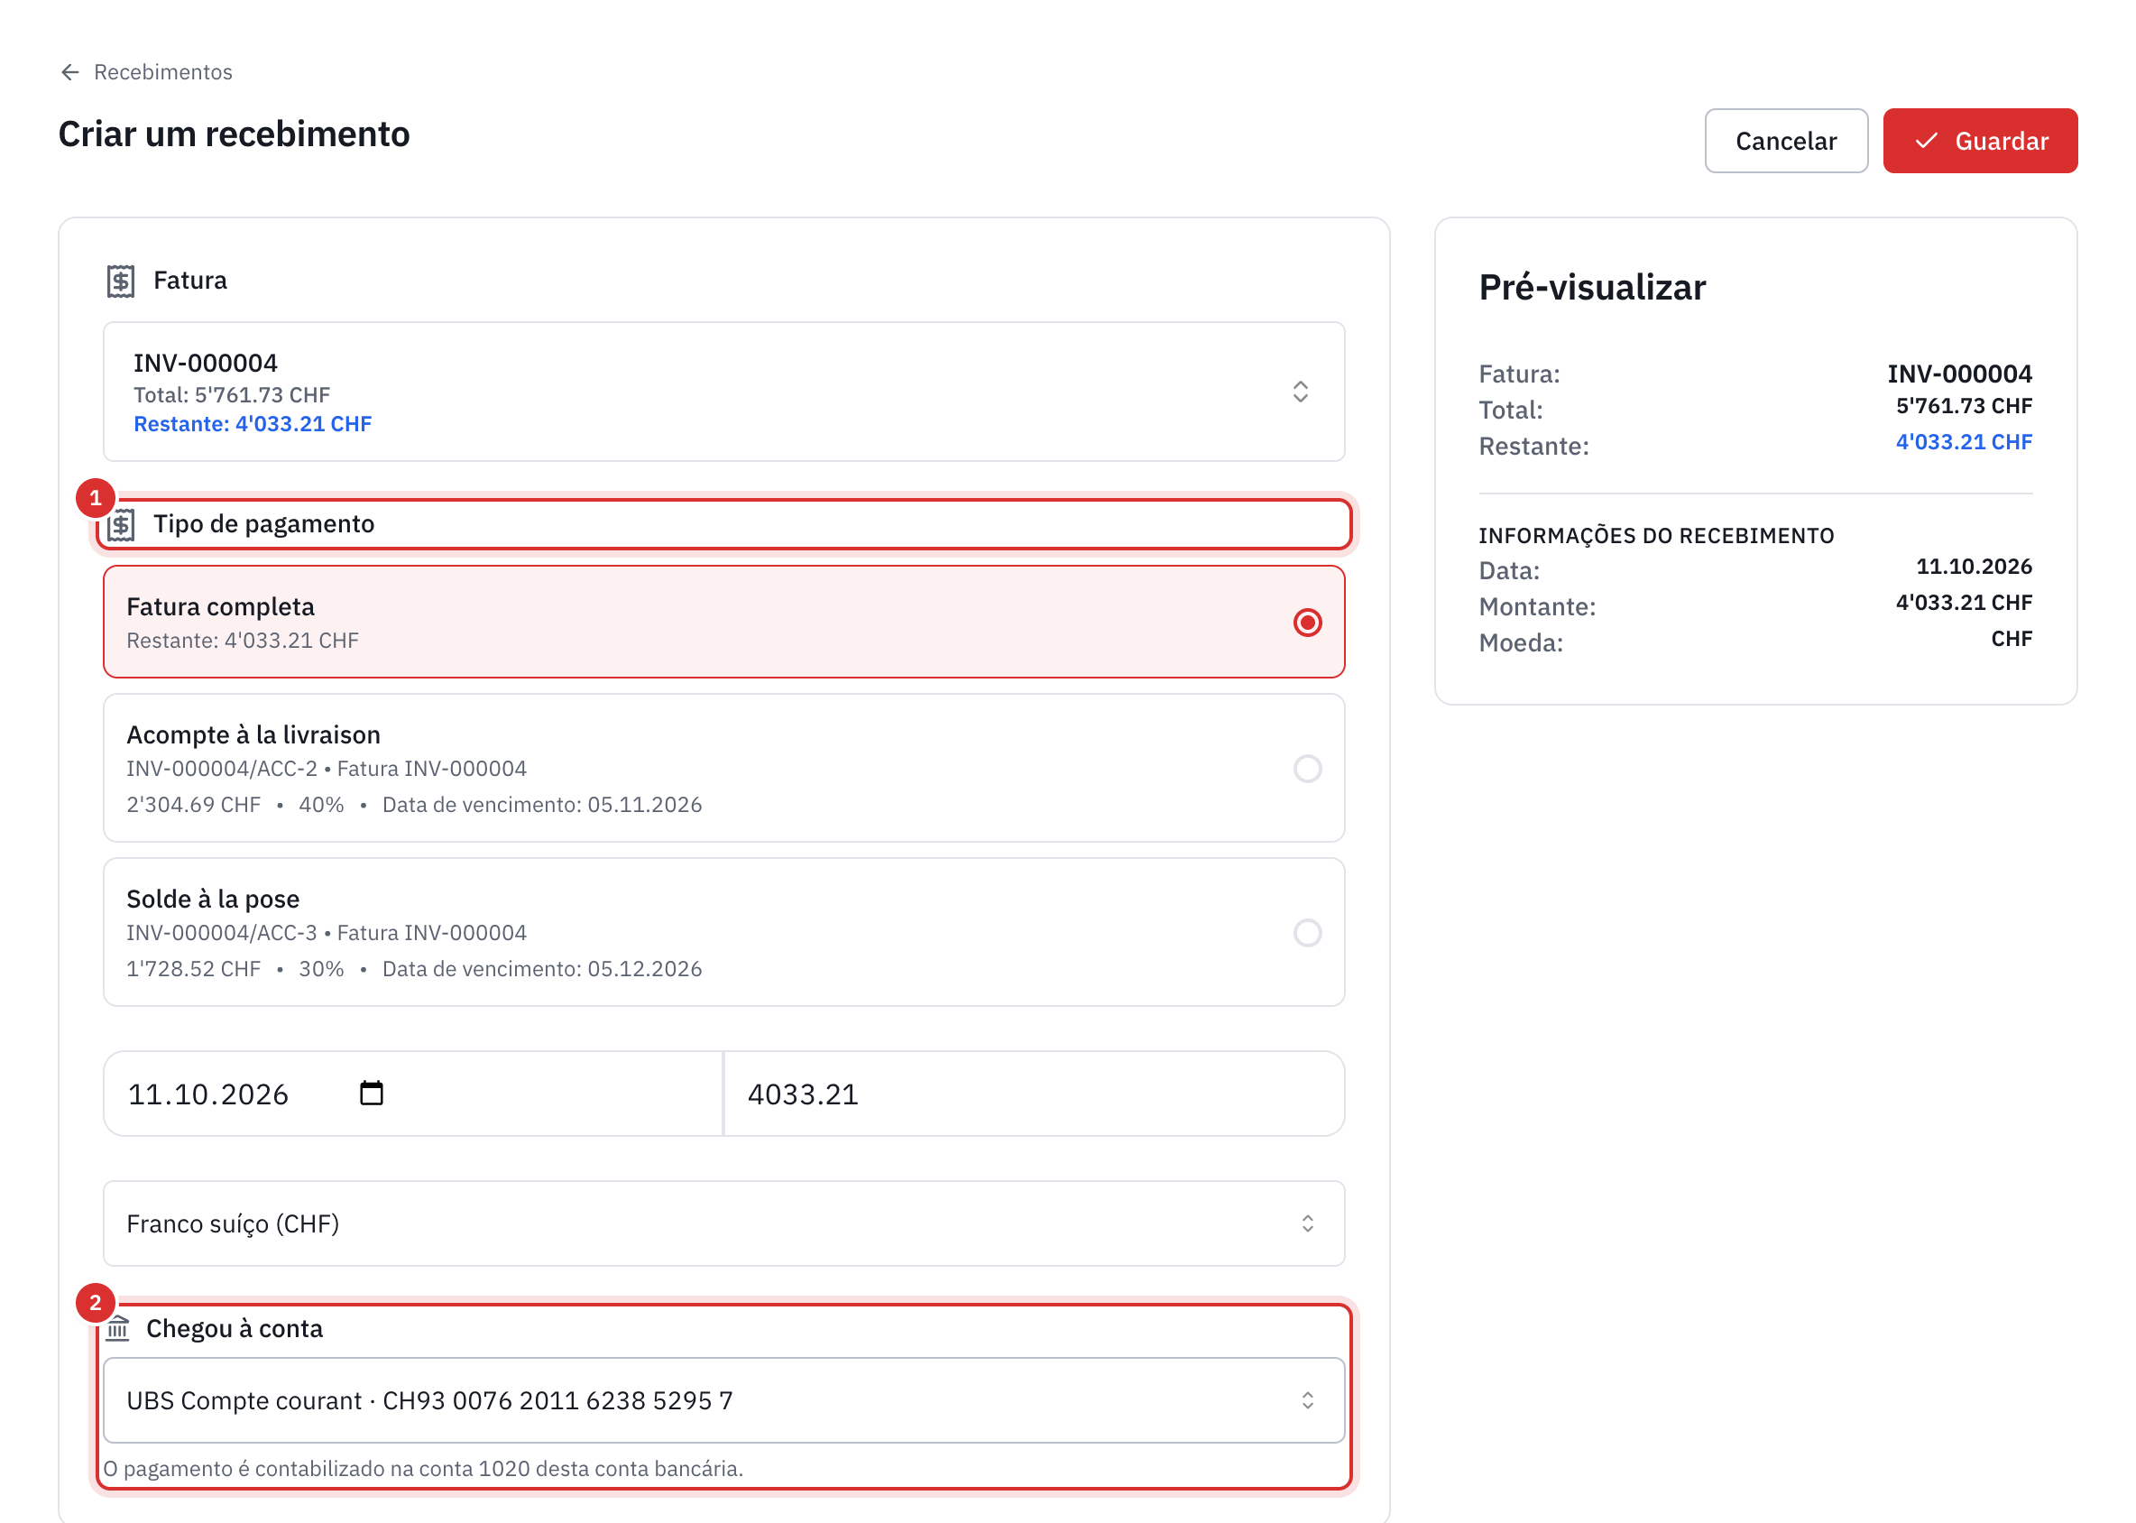Click INV-000004/ACC-2 reference text
This screenshot has width=2136, height=1523.
click(222, 769)
